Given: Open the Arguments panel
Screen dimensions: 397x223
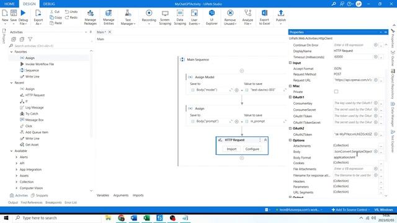Looking at the screenshot, I should pyautogui.click(x=121, y=195).
